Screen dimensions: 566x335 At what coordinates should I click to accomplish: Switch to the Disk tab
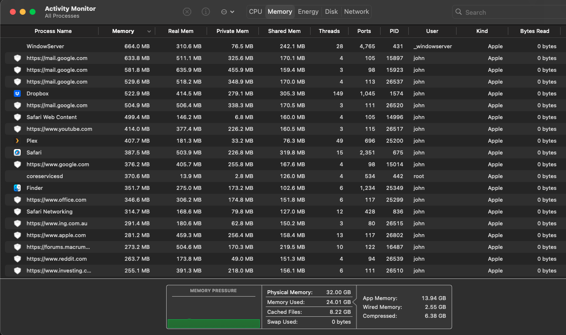331,11
